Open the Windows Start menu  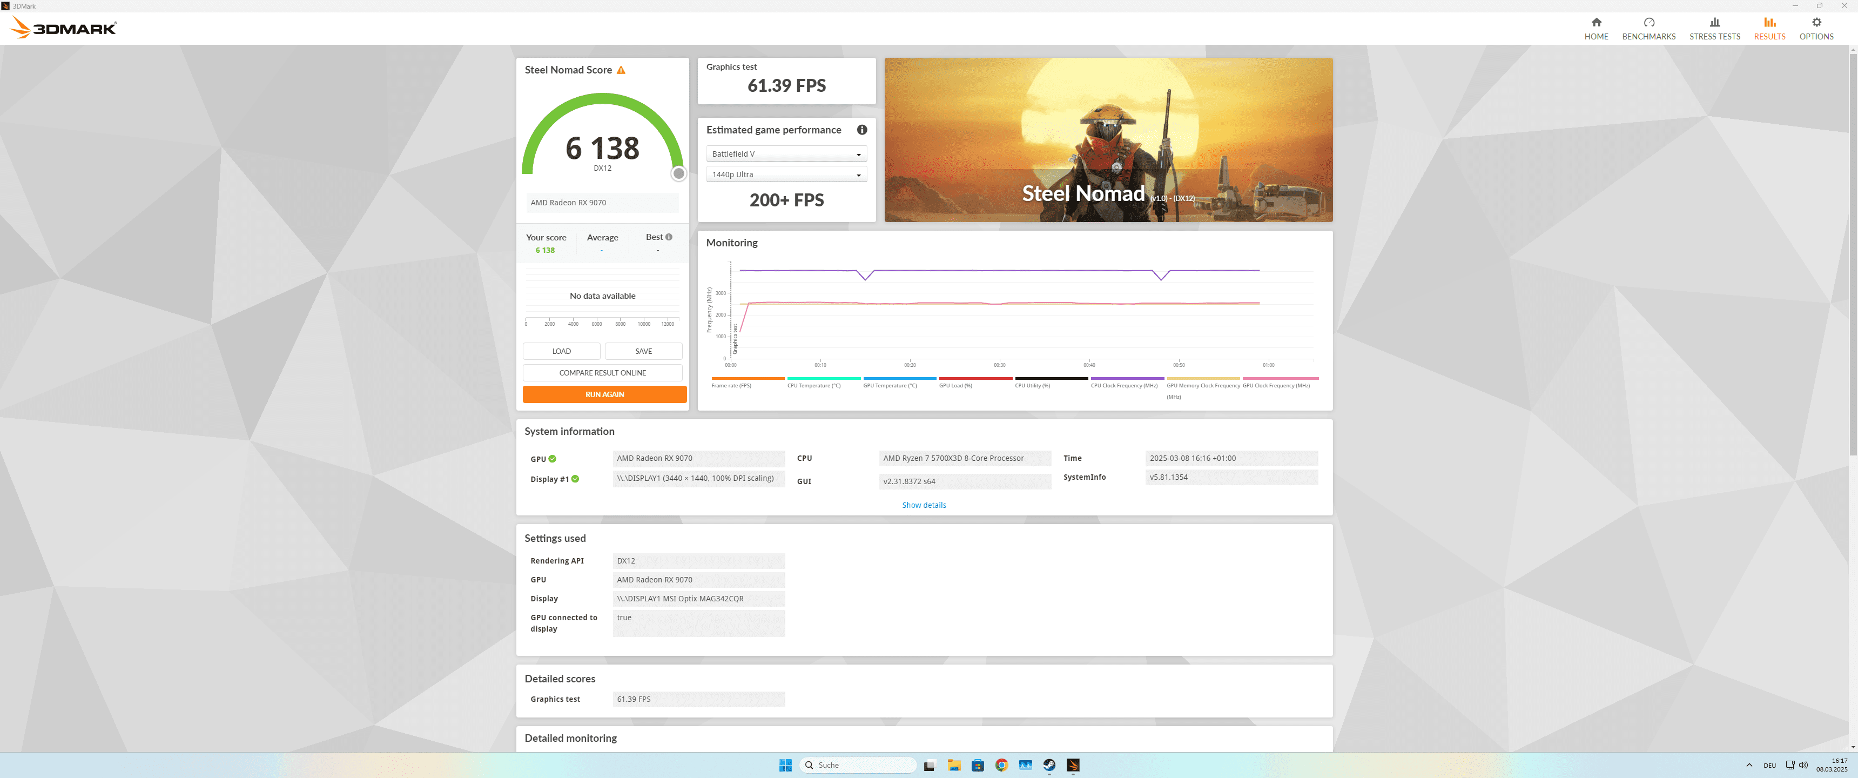coord(785,765)
